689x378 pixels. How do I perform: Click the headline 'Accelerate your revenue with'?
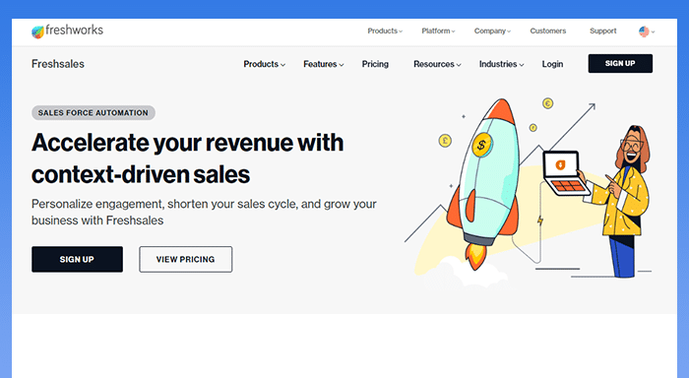pyautogui.click(x=188, y=143)
